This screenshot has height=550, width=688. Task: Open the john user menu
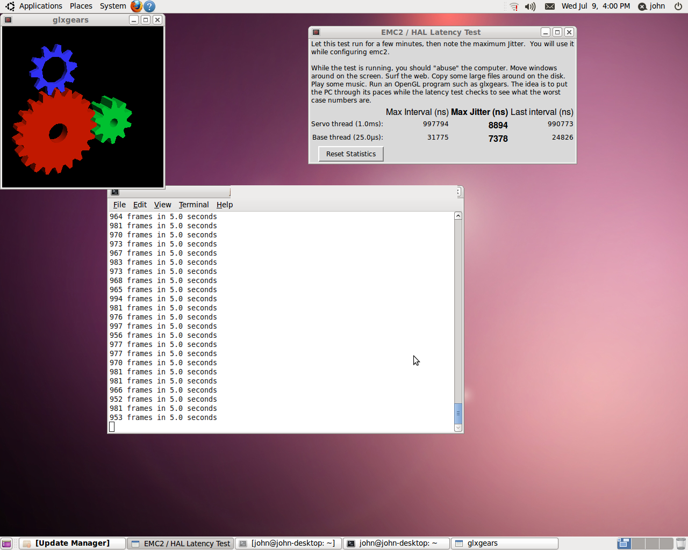[x=651, y=6]
